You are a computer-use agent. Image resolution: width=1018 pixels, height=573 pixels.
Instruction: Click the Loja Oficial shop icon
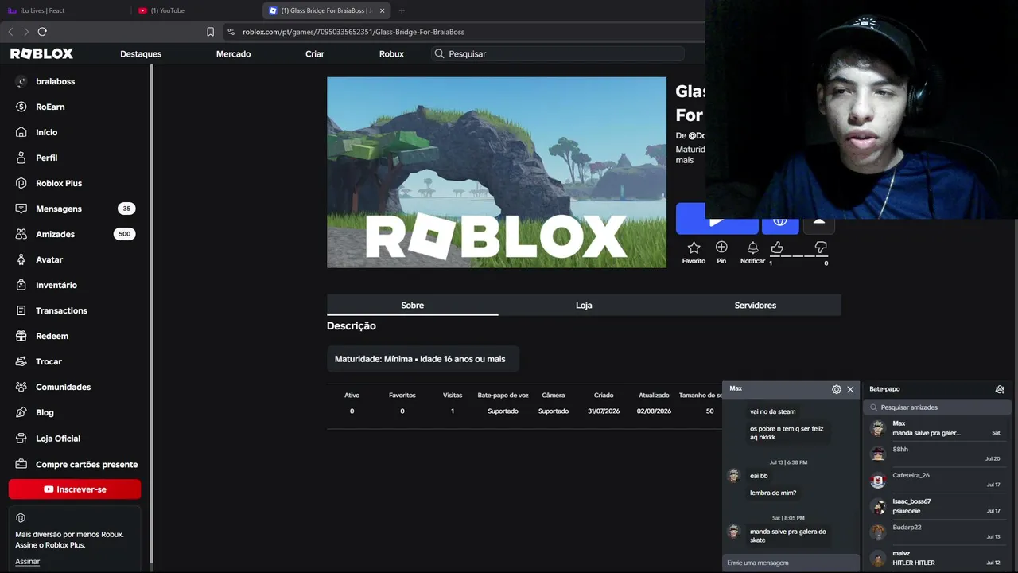click(21, 439)
